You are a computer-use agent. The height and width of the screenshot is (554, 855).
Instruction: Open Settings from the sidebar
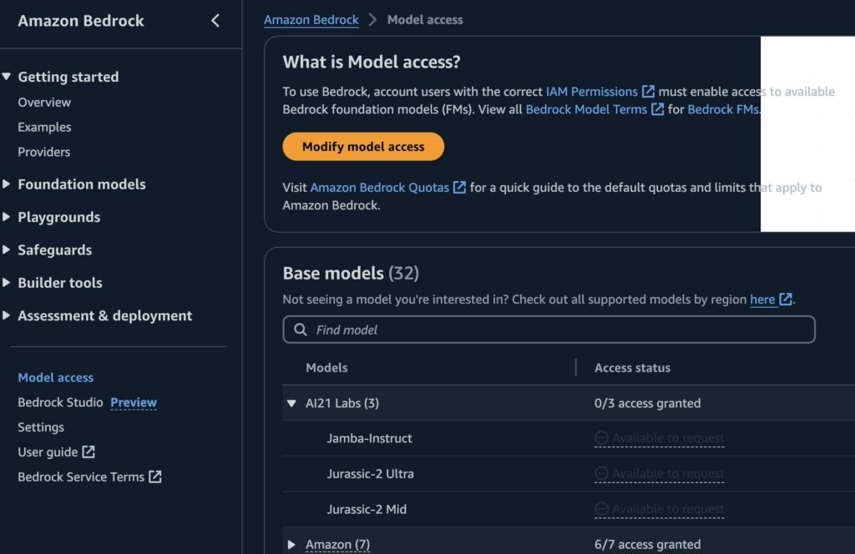(41, 427)
